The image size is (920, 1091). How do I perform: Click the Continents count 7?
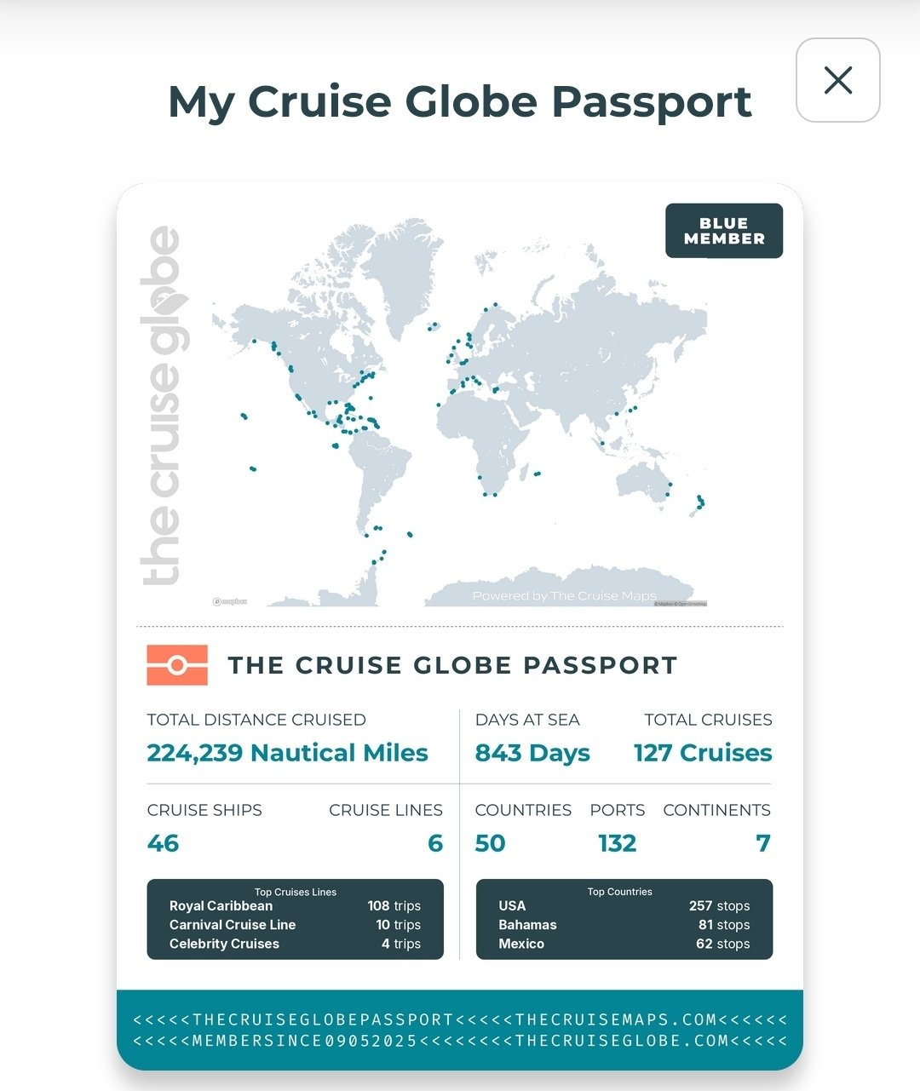point(762,843)
